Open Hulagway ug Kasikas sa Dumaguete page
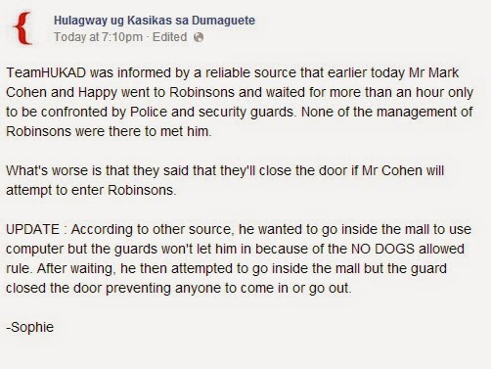This screenshot has height=369, width=491. [x=155, y=21]
